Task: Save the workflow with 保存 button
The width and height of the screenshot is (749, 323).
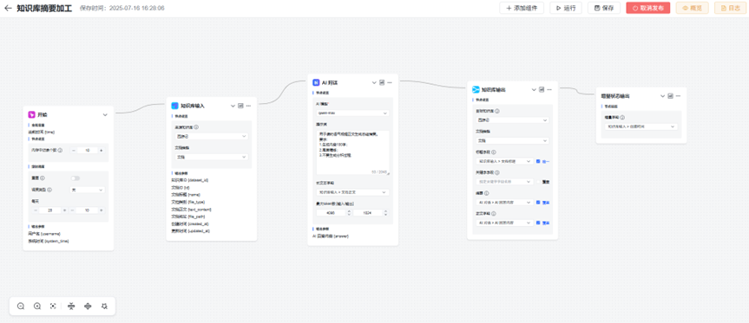Action: 604,8
